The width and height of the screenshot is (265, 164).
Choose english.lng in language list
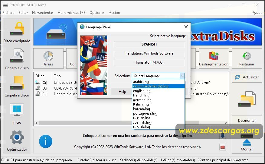[x=158, y=91]
